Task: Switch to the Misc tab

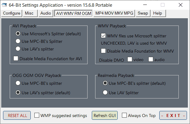Action: (x=30, y=13)
